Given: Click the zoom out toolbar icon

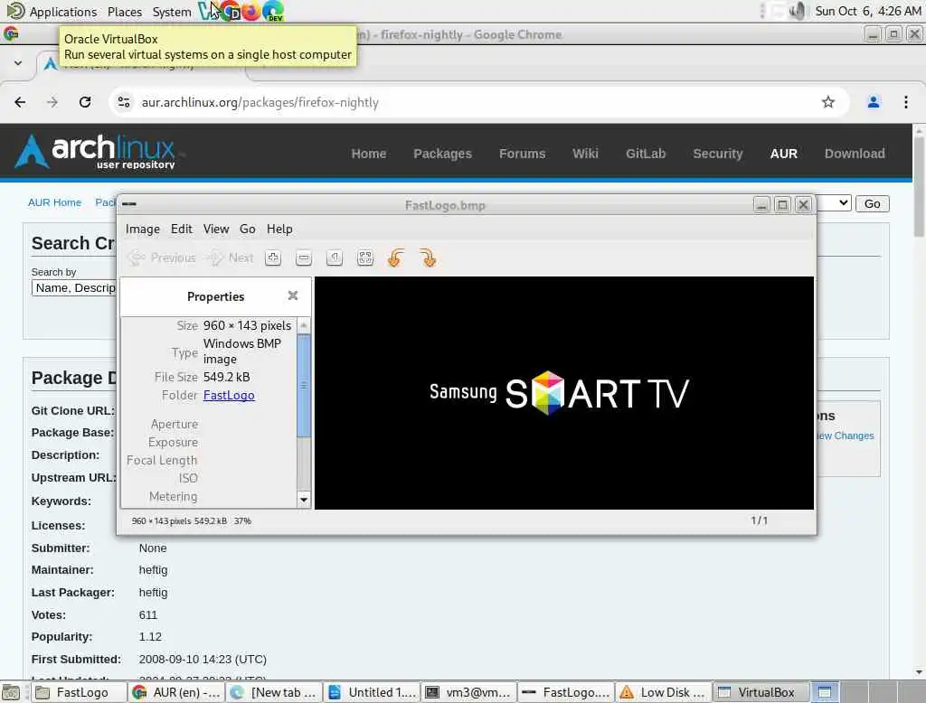Looking at the screenshot, I should coord(304,258).
